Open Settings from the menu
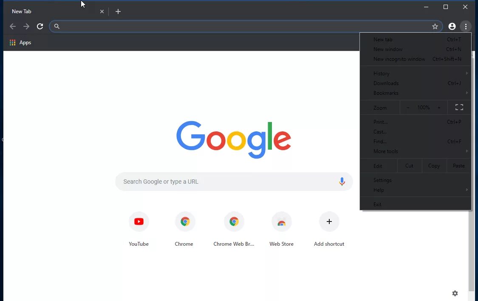 (x=416, y=180)
